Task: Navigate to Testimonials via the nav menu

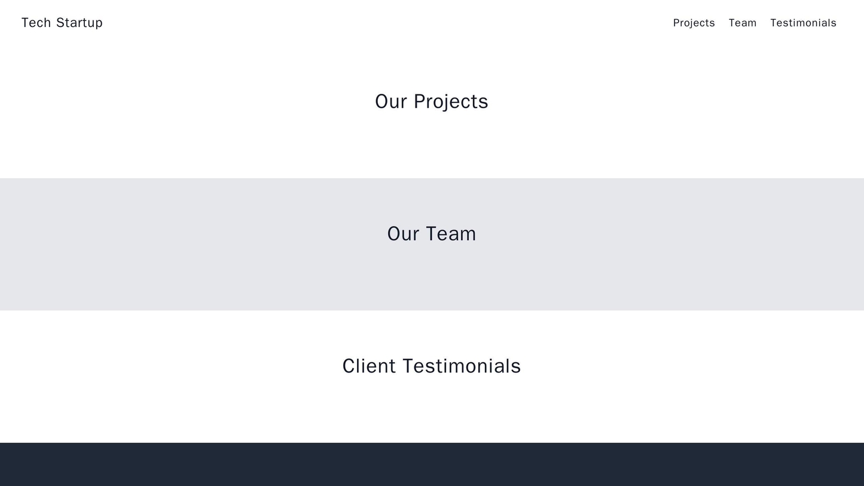Action: coord(802,23)
